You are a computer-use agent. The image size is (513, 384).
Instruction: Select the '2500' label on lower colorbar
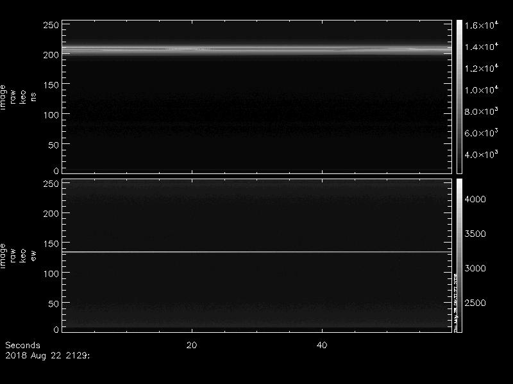tap(475, 303)
